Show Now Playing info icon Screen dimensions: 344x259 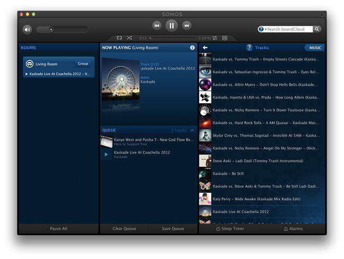(192, 48)
